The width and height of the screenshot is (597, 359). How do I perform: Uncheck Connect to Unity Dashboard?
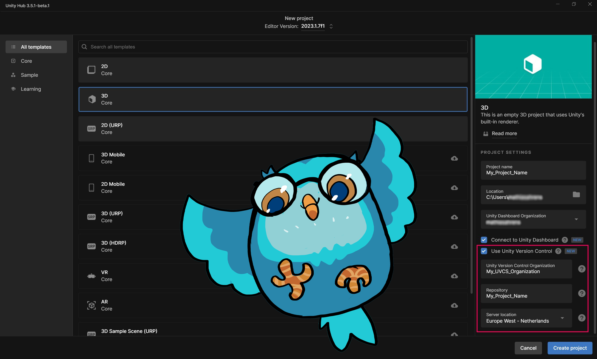[x=484, y=240]
